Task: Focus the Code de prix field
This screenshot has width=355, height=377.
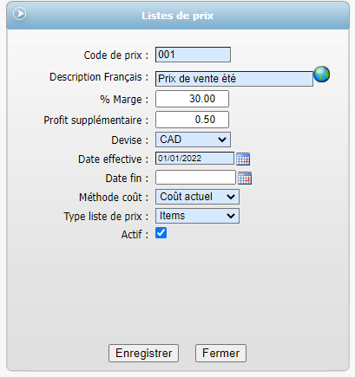Action: pos(193,55)
